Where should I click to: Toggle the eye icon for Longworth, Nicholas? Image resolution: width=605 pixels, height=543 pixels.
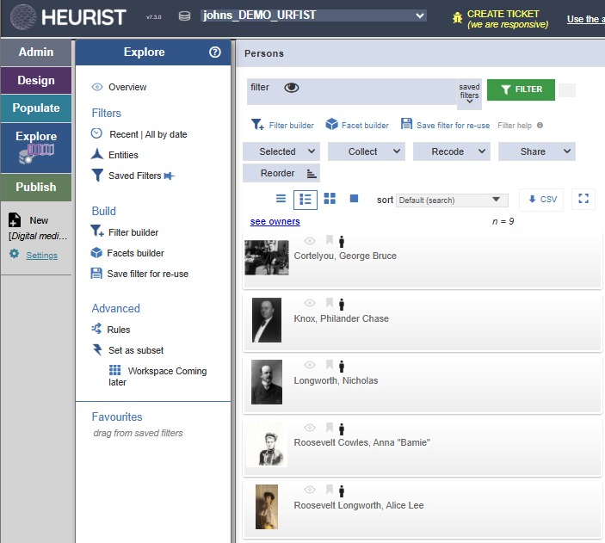click(310, 365)
